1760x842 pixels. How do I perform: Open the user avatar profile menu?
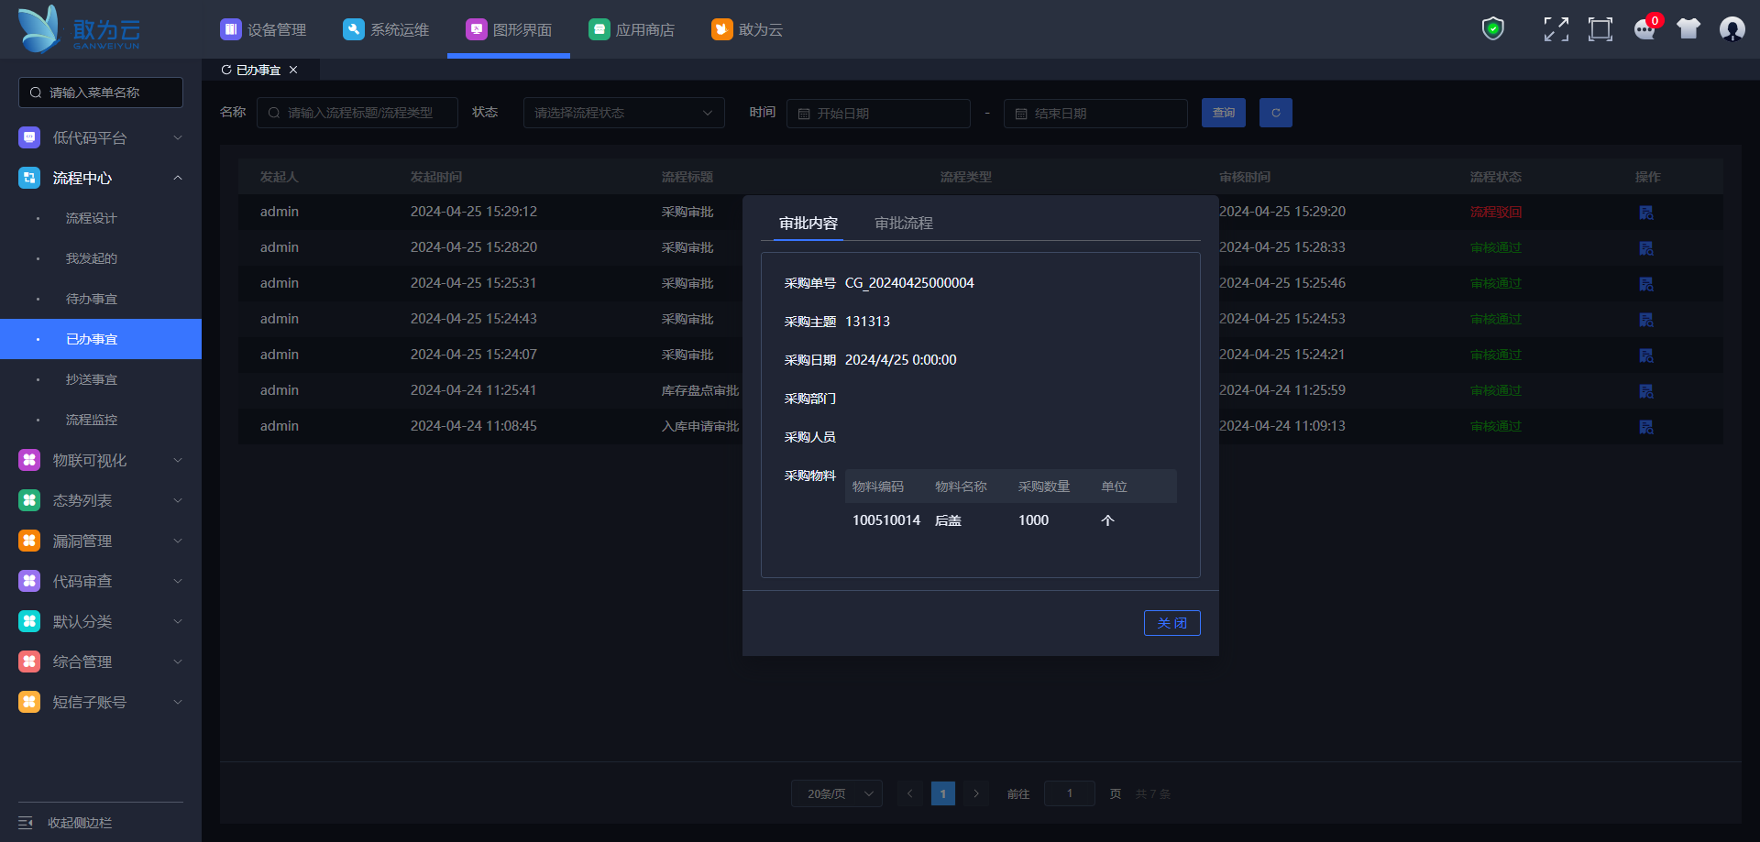1732,29
